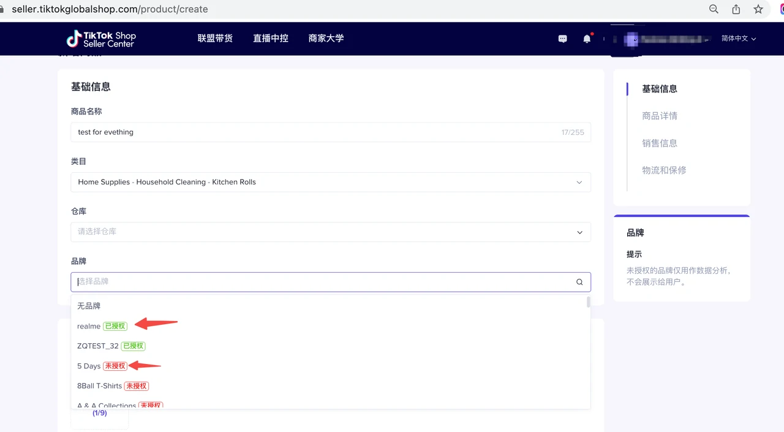Click the TikTok Shop Seller Center logo
Screen dimensions: 784x432
pos(101,39)
